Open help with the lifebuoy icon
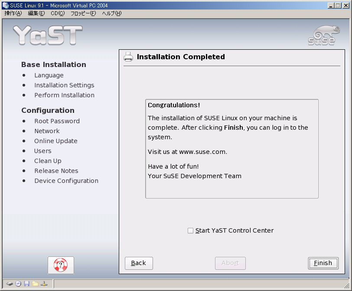Screen dimensions: 352x291 click(61, 265)
